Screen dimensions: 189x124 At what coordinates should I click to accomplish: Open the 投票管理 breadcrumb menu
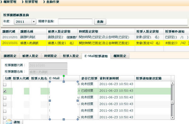click(x=30, y=2)
